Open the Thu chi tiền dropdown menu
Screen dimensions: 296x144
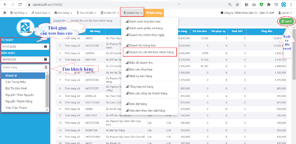[87, 13]
